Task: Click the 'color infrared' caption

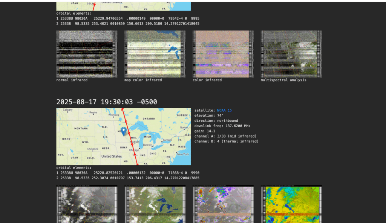Action: [x=207, y=80]
